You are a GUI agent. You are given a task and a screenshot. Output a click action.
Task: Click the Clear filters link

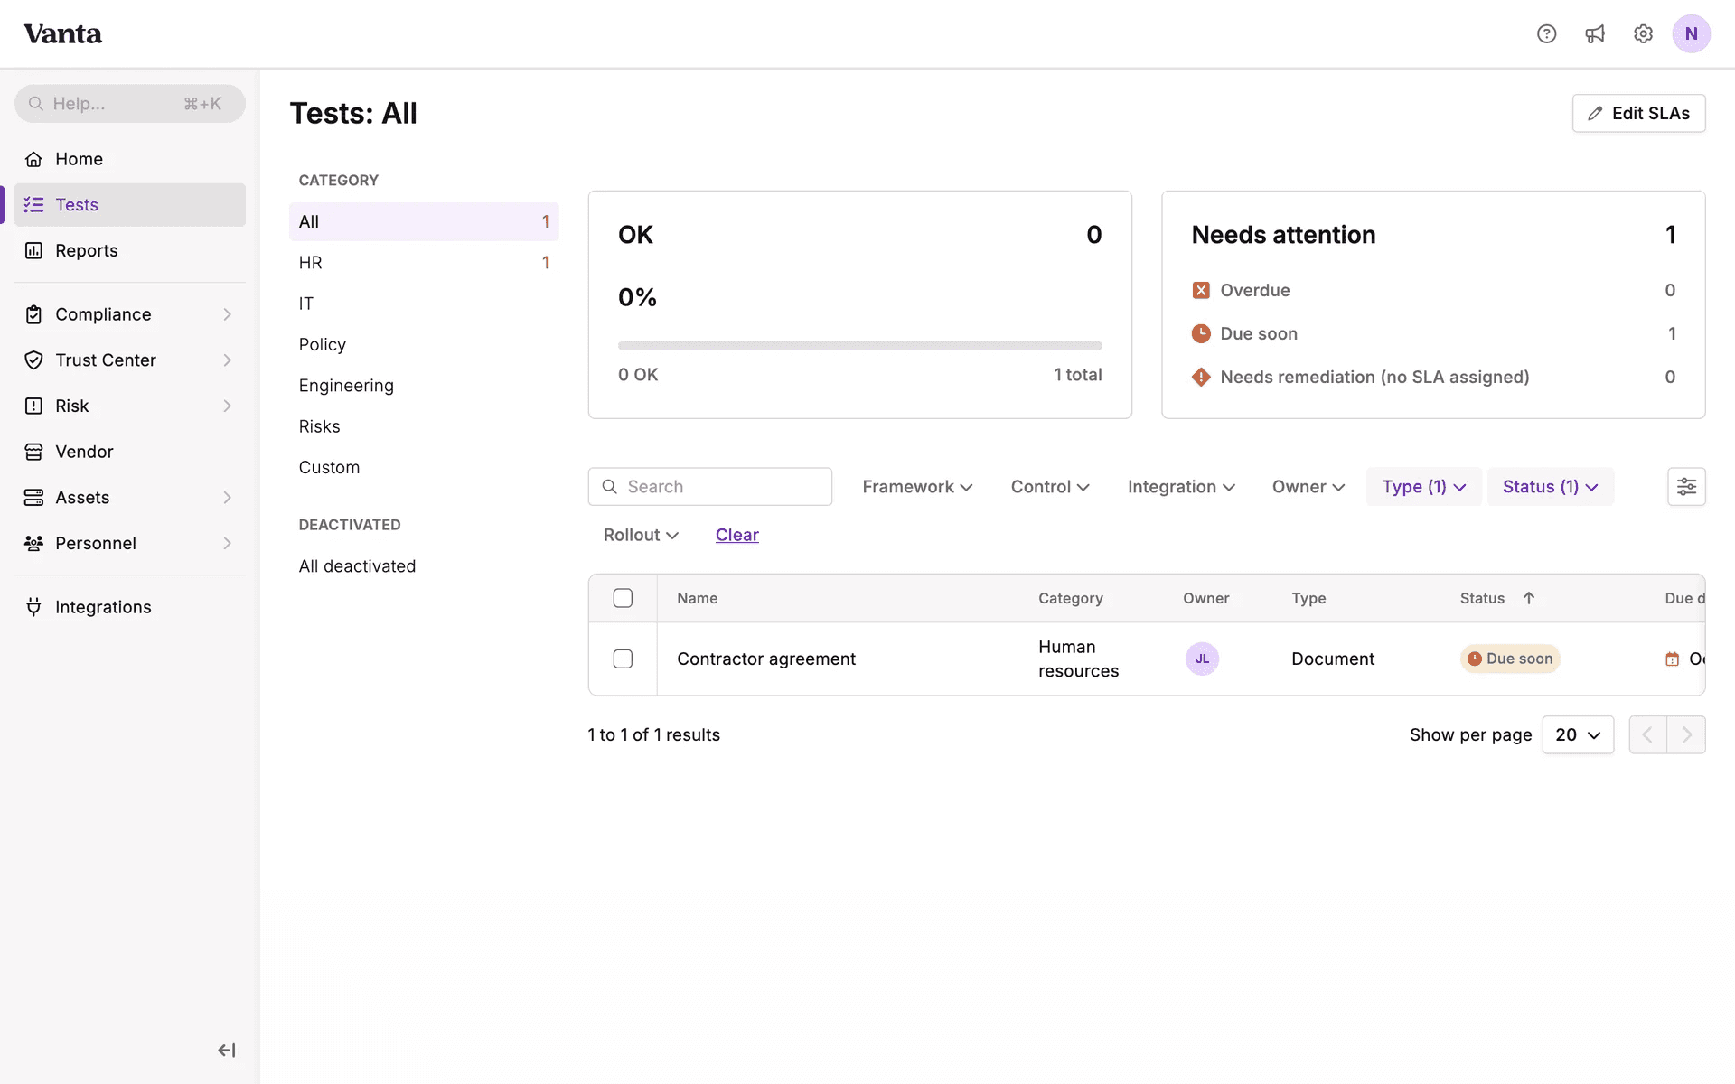tap(736, 535)
